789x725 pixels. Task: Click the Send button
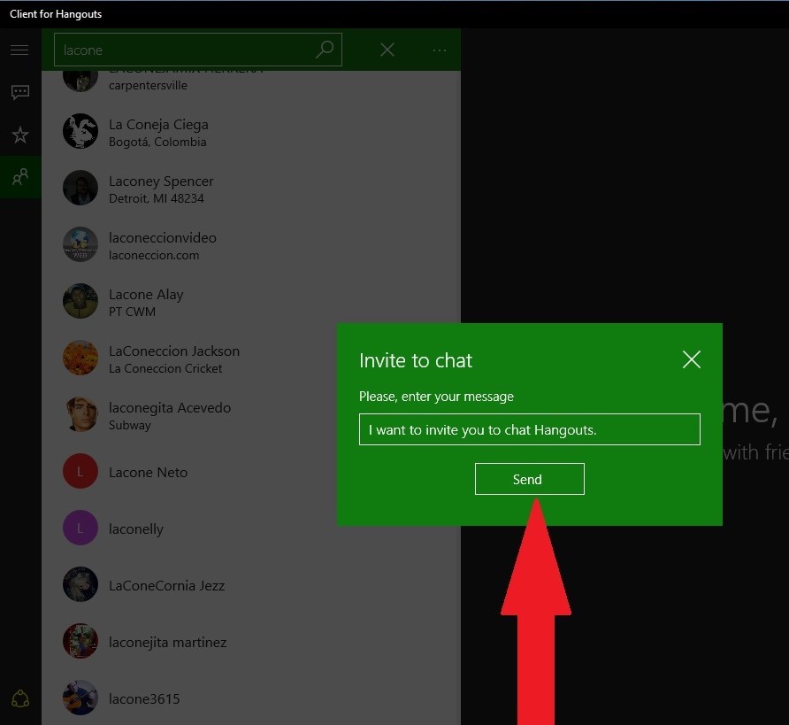(x=529, y=479)
